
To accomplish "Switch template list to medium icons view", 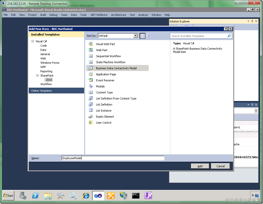I will click(149, 36).
